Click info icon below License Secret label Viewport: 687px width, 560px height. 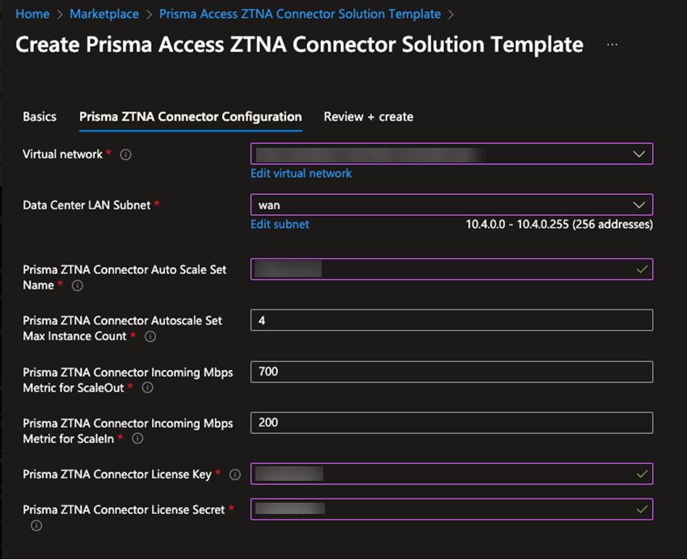(x=36, y=526)
